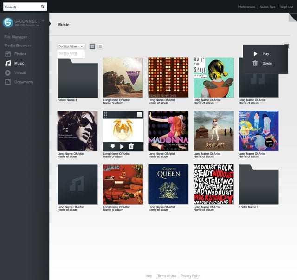This screenshot has width=297, height=280.
Task: Tick the checkbox on the hovered album
Action: tap(139, 115)
